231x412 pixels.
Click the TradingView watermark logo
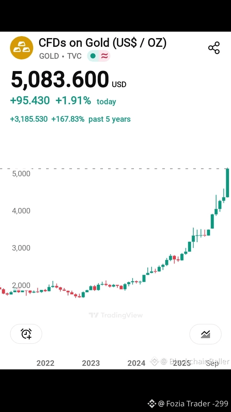pyautogui.click(x=115, y=315)
